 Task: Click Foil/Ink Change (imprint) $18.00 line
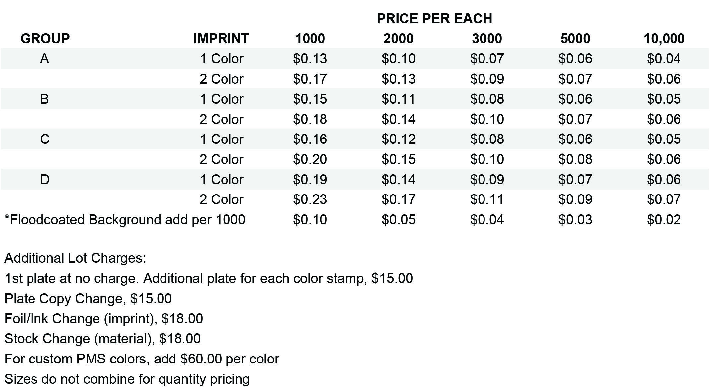[x=104, y=319]
